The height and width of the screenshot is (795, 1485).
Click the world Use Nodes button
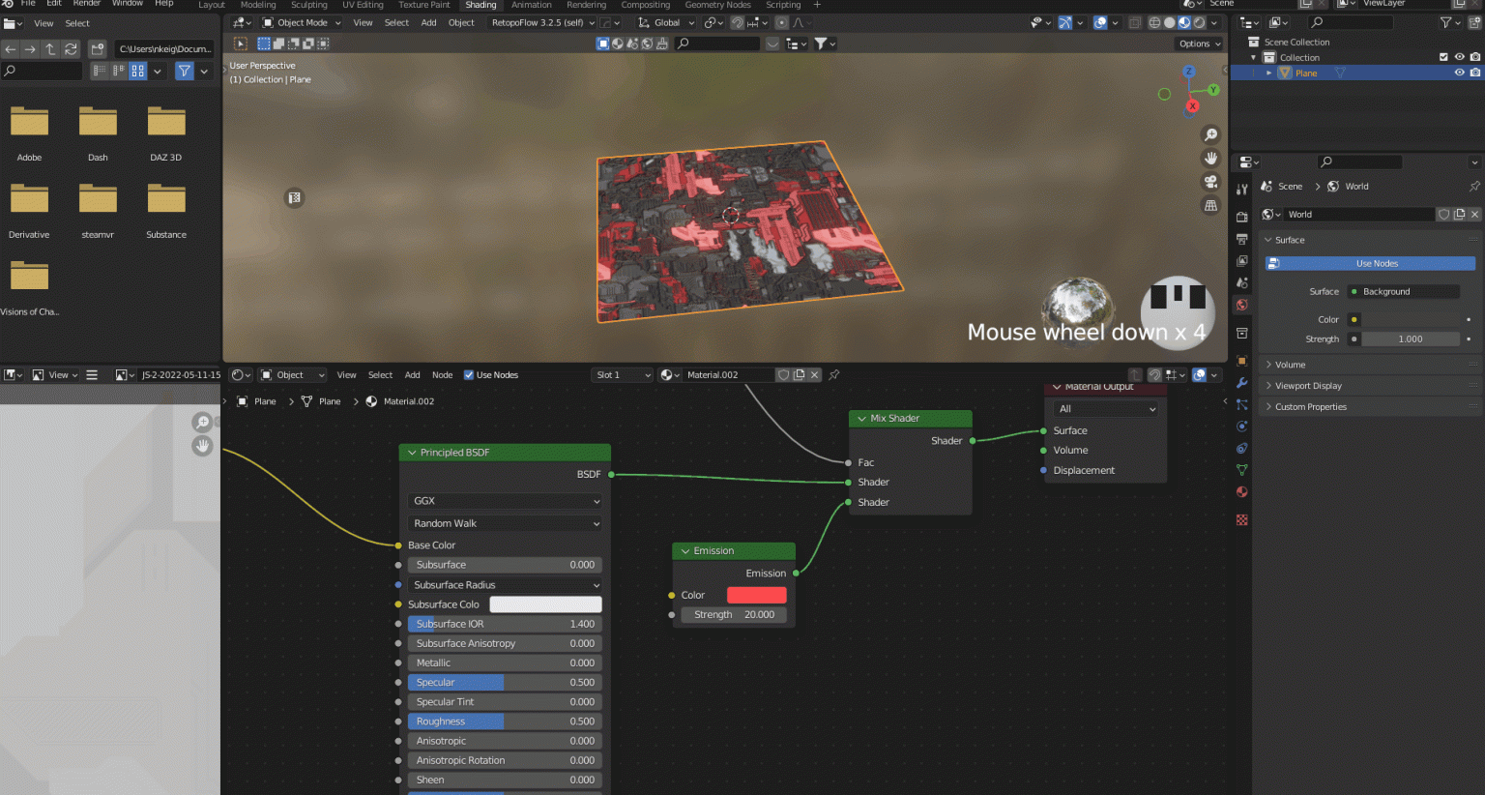(1377, 263)
